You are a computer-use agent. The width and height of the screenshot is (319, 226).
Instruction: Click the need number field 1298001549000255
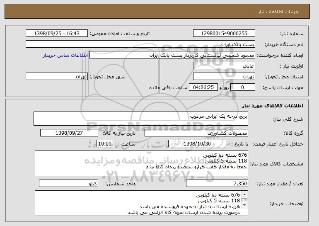point(224,34)
